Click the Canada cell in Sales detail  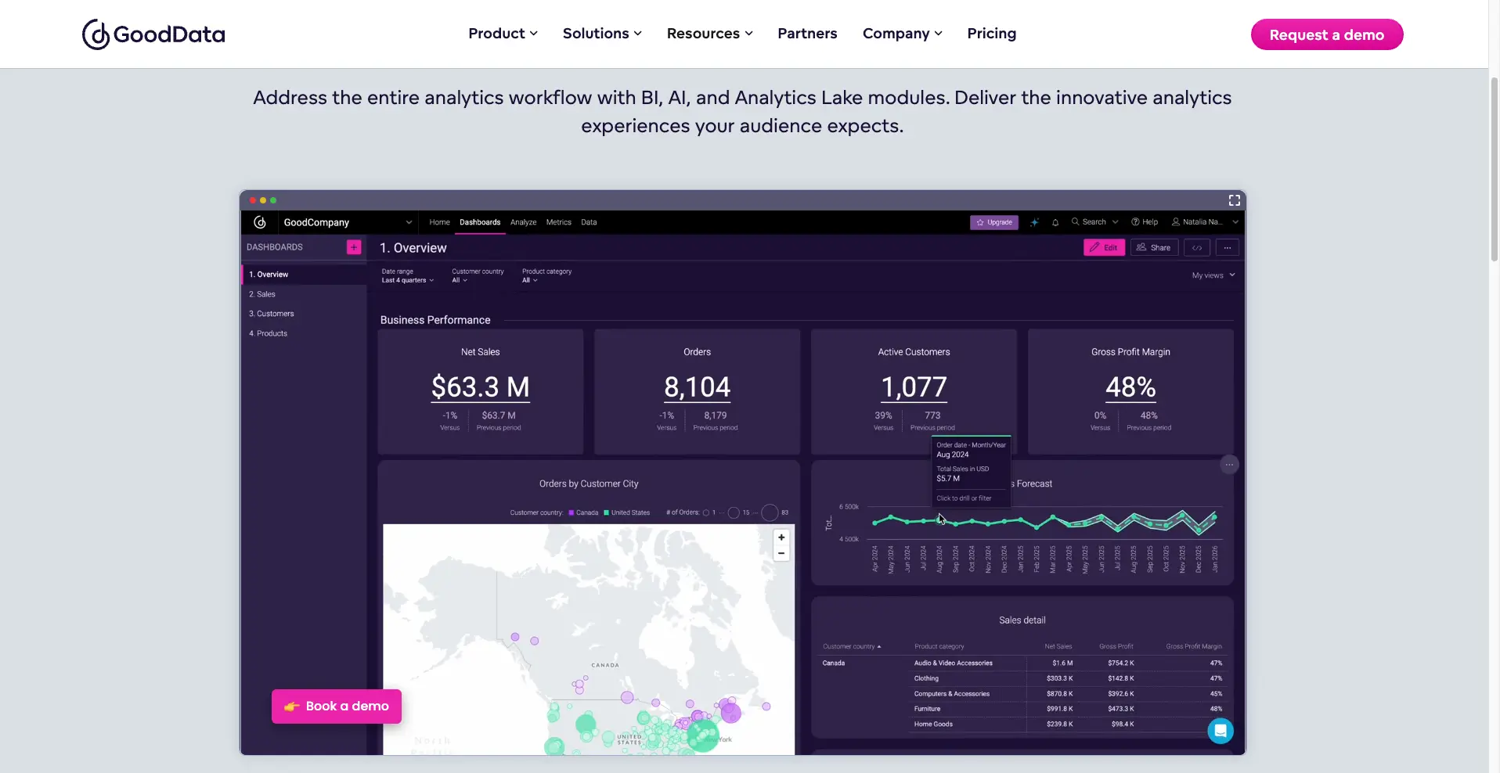[x=834, y=663]
